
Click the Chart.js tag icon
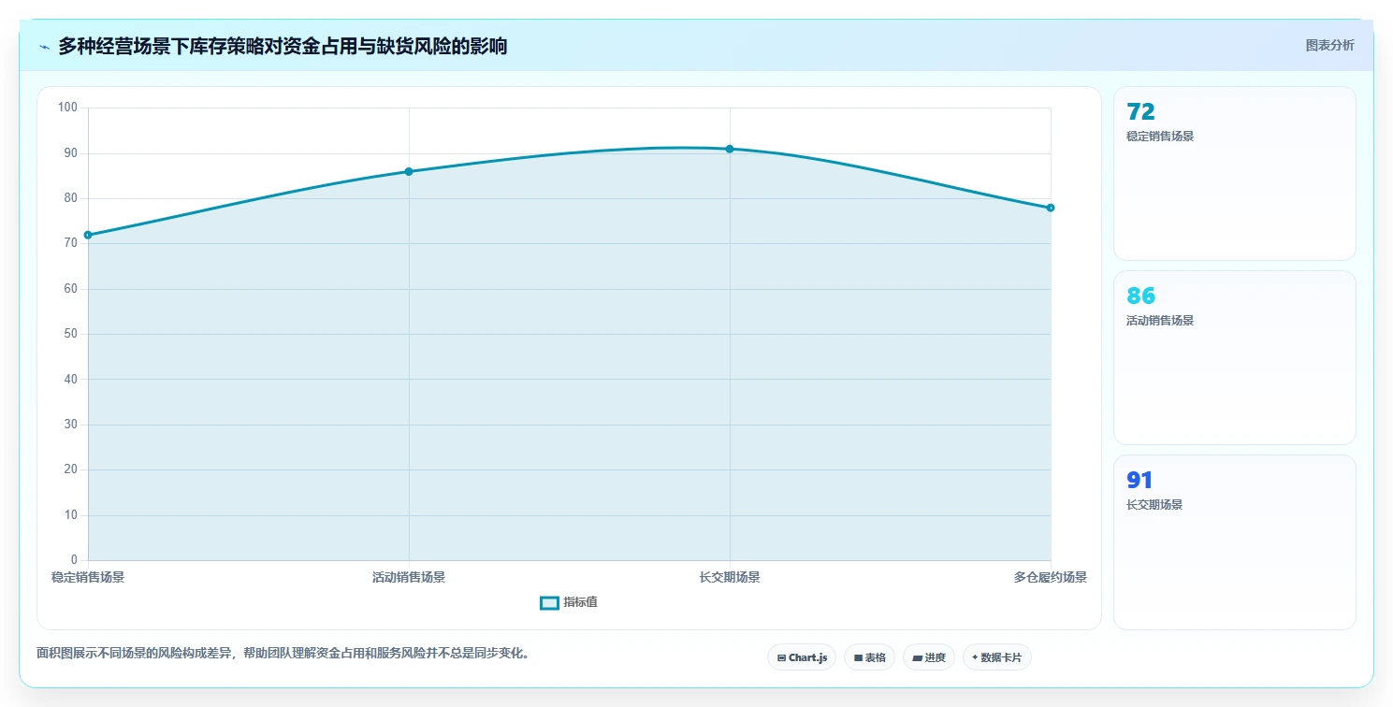coord(781,658)
